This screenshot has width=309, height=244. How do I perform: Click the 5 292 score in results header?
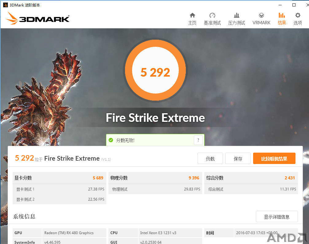coord(25,158)
